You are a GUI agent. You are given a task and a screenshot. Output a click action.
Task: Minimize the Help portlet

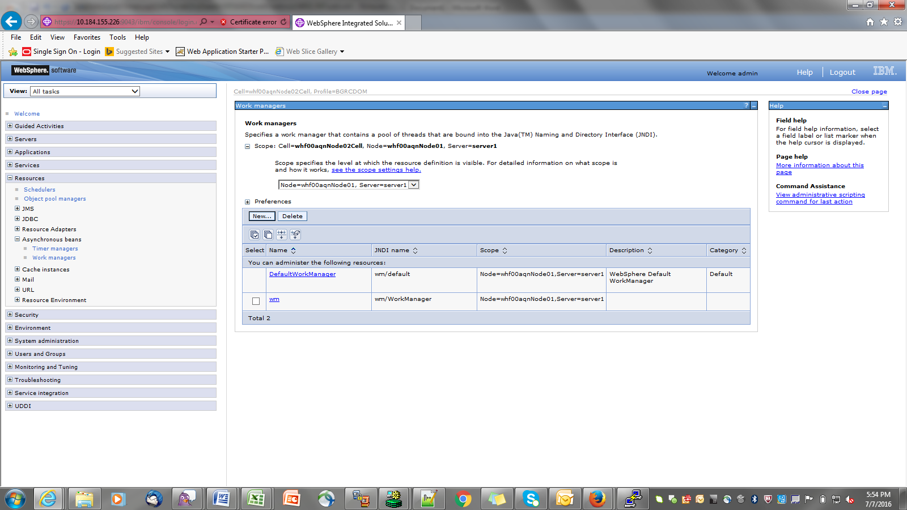(x=885, y=106)
